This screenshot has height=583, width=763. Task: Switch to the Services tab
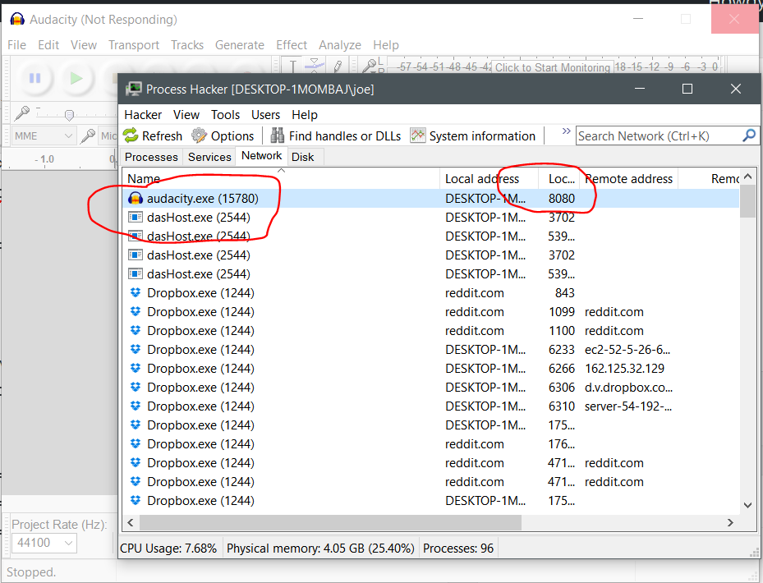click(x=209, y=157)
